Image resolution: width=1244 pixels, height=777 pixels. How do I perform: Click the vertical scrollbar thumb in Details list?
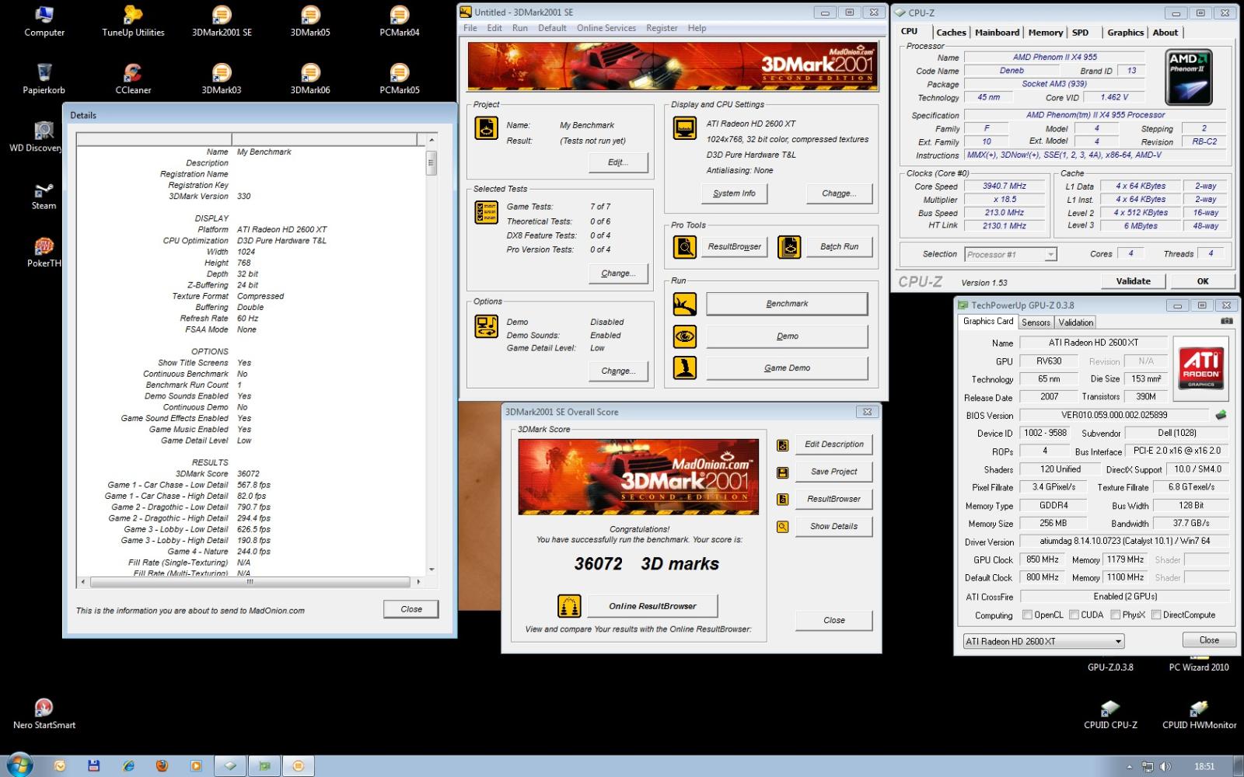pos(432,162)
